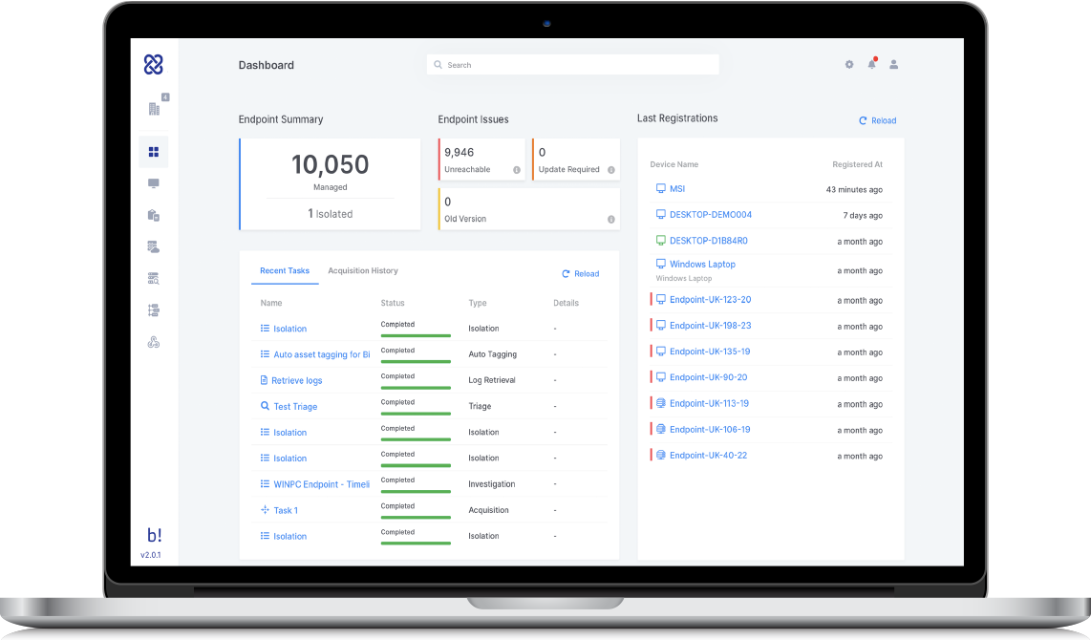Open the Endpoint-UK-123-20 device link
The image size is (1091, 640).
(710, 300)
